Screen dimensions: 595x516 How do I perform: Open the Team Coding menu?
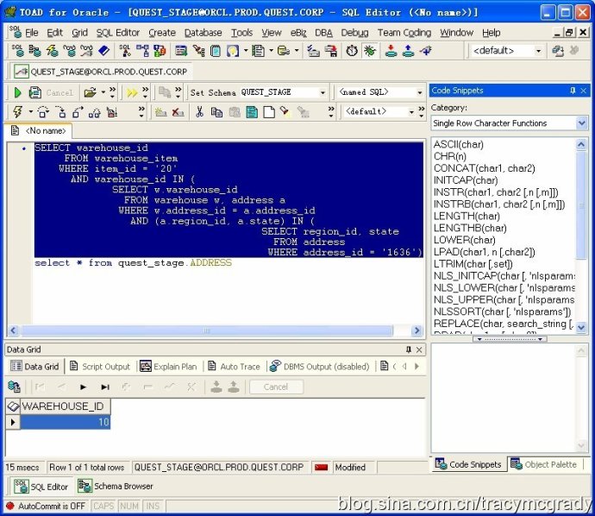[x=404, y=33]
